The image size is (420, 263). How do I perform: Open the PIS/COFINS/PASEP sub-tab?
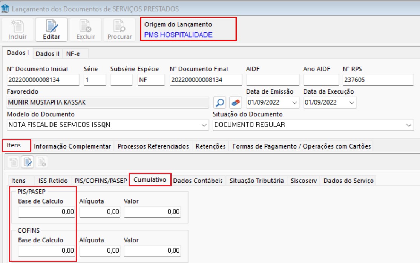point(101,181)
